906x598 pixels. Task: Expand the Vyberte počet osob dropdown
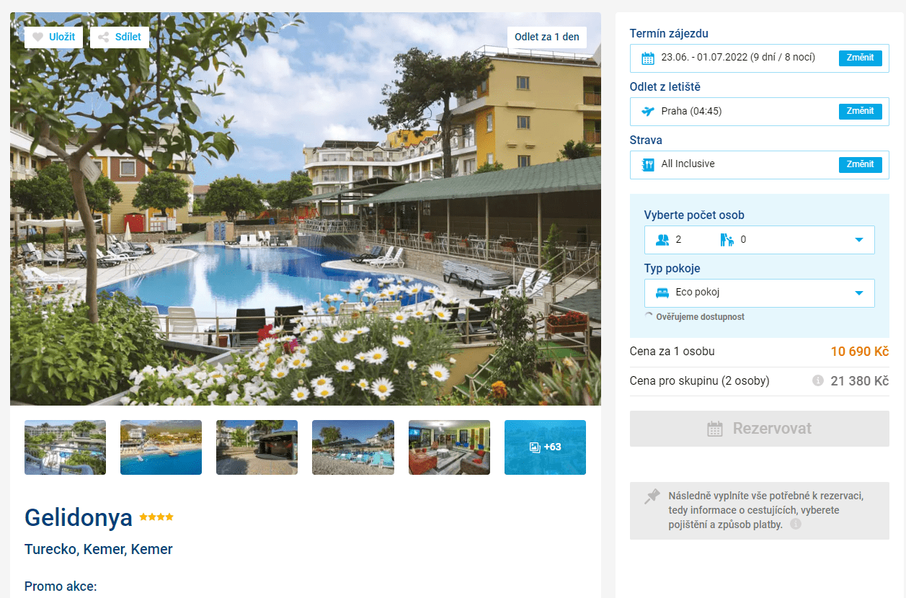[x=760, y=240]
